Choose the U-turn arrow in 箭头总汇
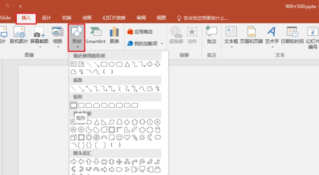The image size is (319, 175). 142,162
